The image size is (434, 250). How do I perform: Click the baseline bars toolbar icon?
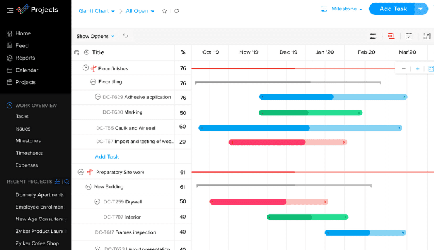click(x=373, y=36)
